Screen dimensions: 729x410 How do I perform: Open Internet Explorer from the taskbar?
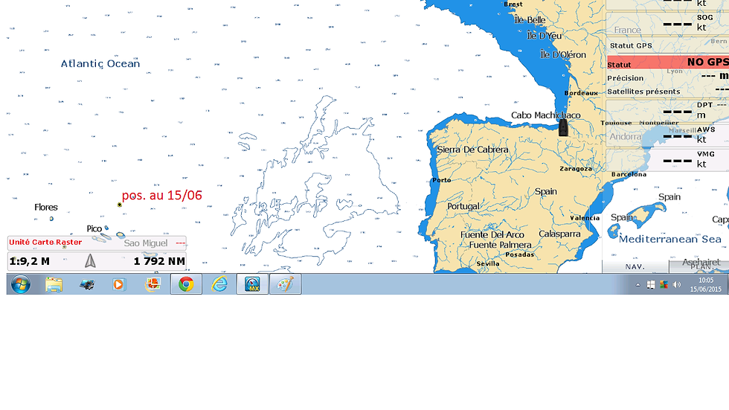coord(219,284)
